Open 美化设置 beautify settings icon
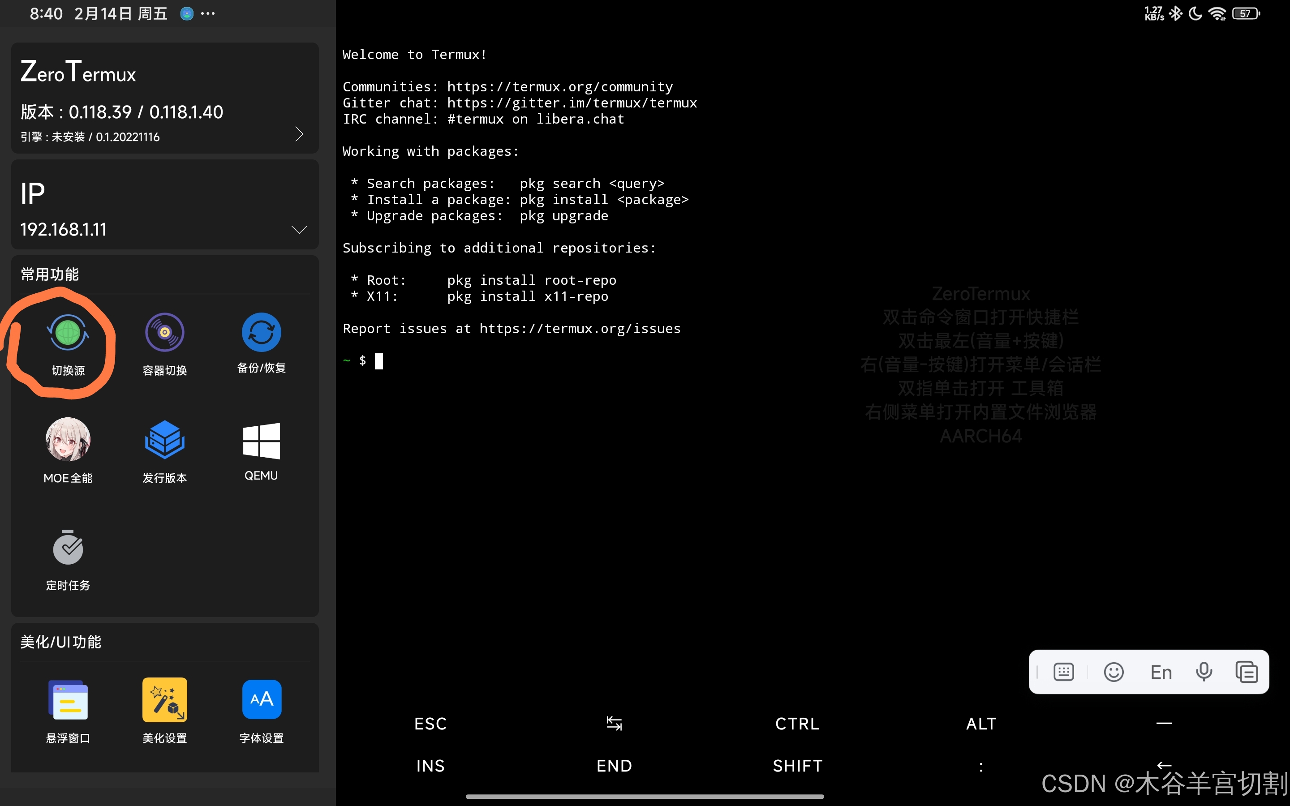Image resolution: width=1290 pixels, height=806 pixels. pyautogui.click(x=165, y=700)
